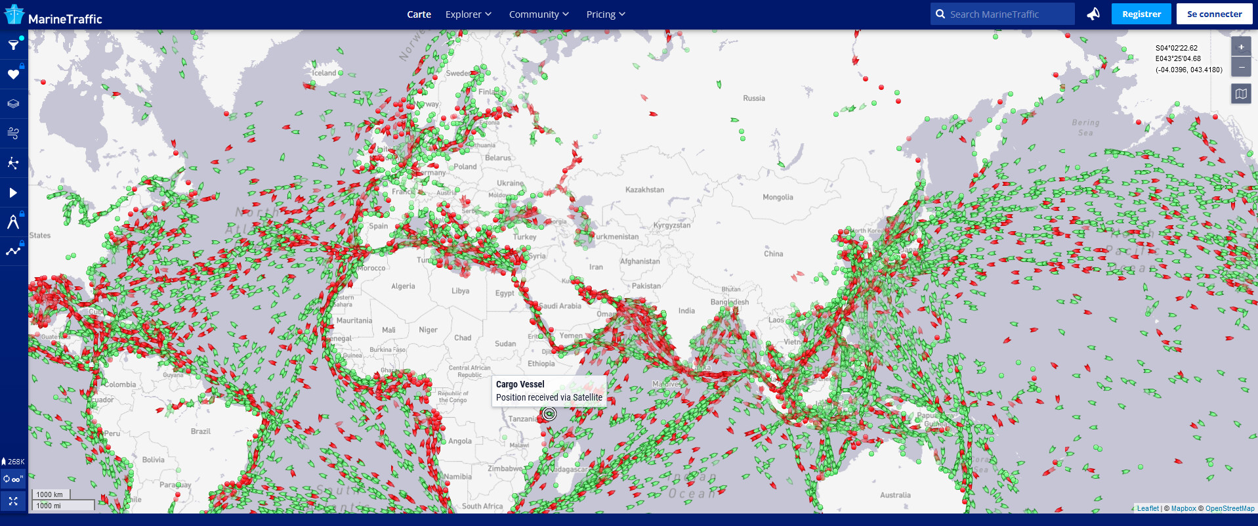Click the blue Registrer button
The height and width of the screenshot is (526, 1258).
pos(1141,14)
